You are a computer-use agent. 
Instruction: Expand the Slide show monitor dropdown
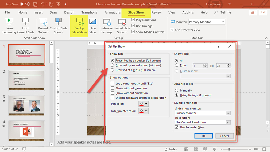coord(228,113)
